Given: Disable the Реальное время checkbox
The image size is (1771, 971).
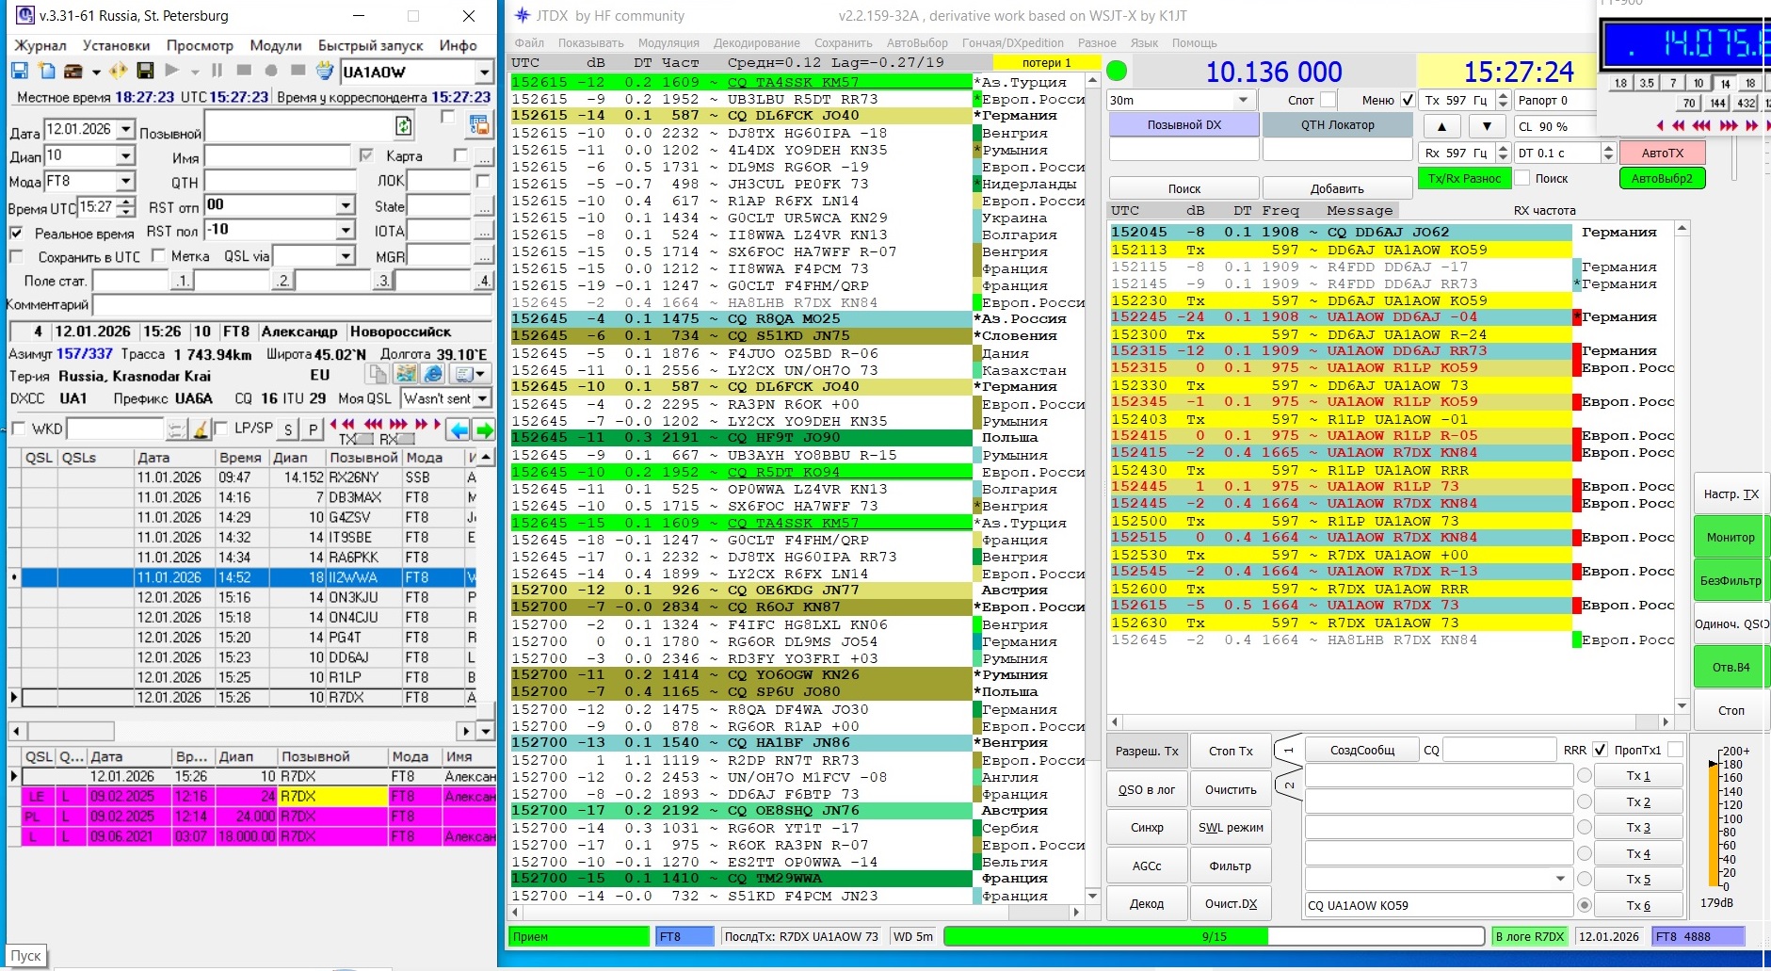Looking at the screenshot, I should pos(16,233).
